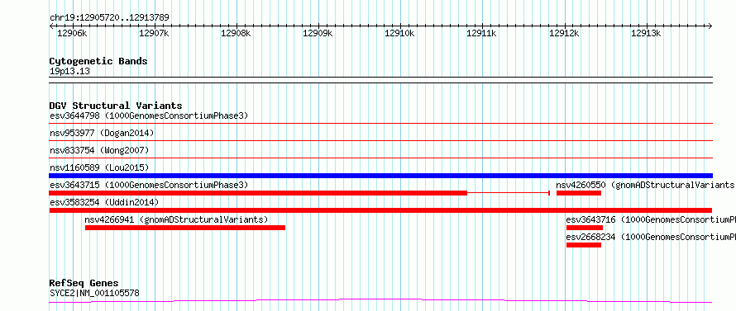Click the red bar under esv2668234

tap(584, 245)
